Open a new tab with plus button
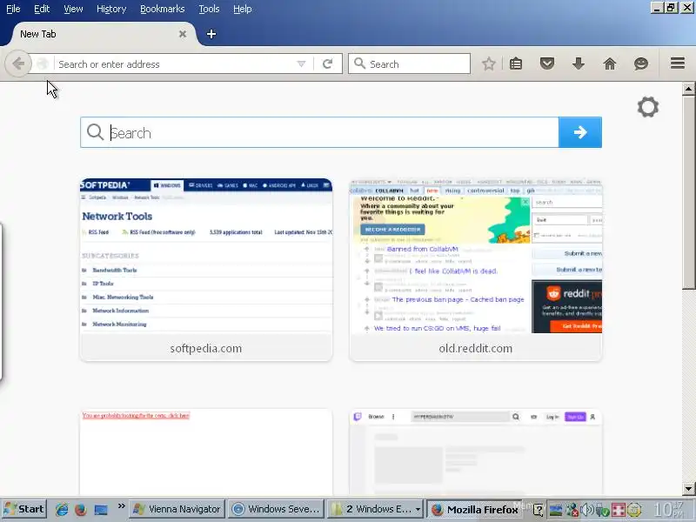 [x=211, y=34]
